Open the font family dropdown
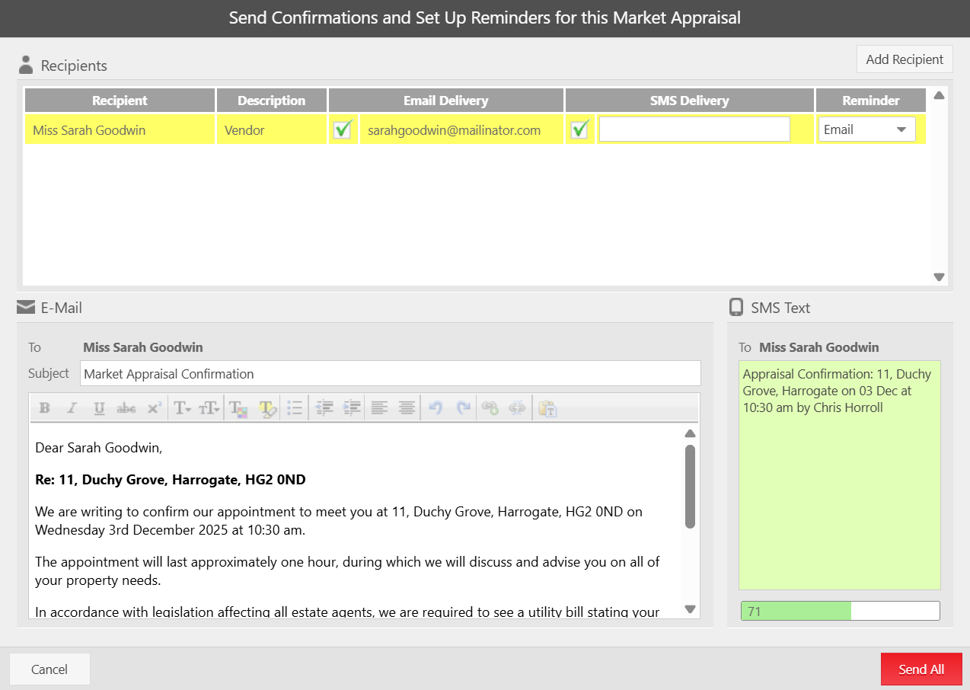This screenshot has width=970, height=690. [x=182, y=408]
